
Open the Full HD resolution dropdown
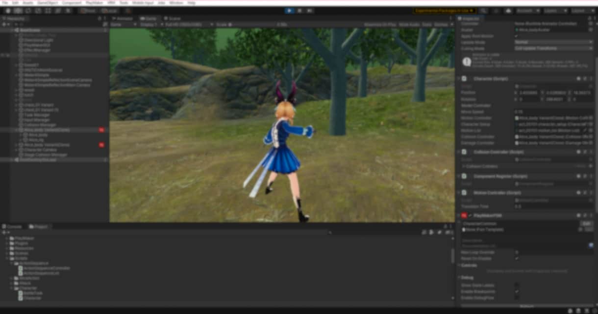pos(189,24)
